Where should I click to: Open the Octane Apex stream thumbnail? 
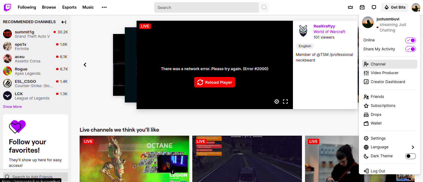coord(134,159)
